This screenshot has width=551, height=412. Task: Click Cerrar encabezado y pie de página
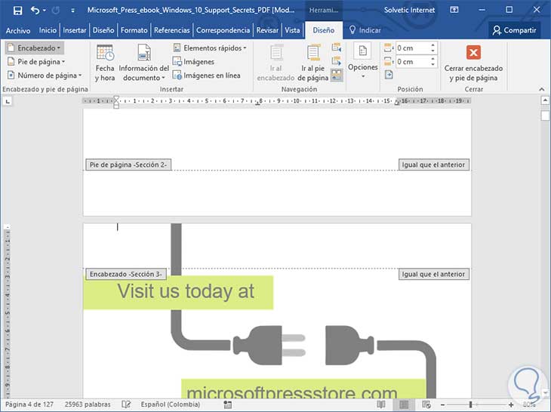tap(473, 63)
